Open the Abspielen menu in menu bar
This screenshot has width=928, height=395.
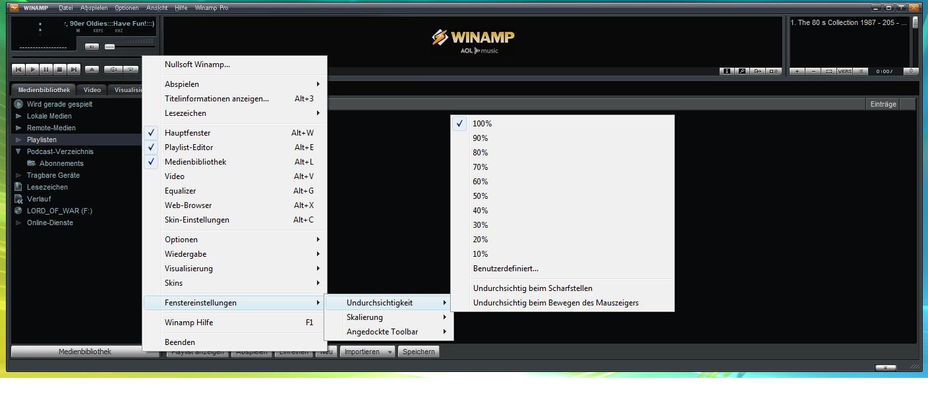click(94, 8)
